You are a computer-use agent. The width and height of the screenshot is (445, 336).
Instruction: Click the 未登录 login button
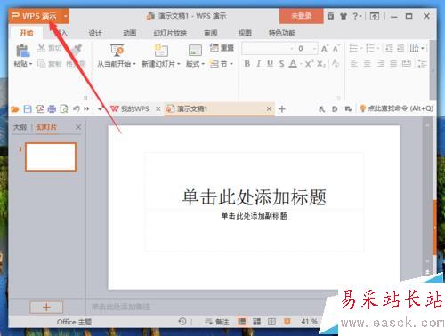pyautogui.click(x=301, y=16)
